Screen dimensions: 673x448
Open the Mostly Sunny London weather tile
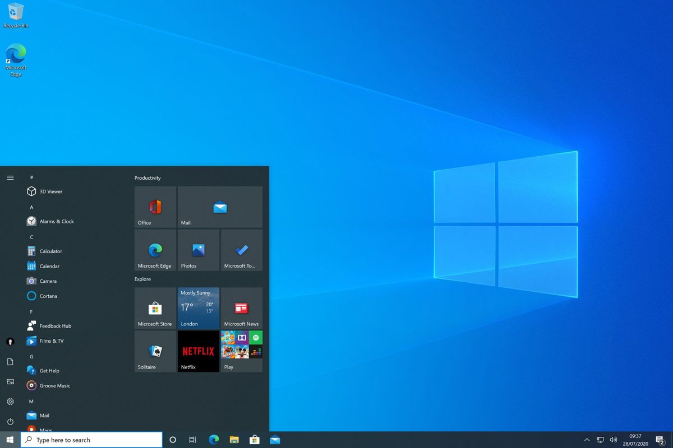click(198, 308)
